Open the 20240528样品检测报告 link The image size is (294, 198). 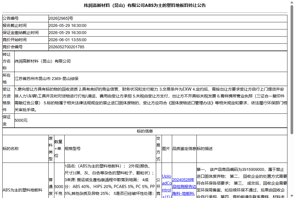184,187
